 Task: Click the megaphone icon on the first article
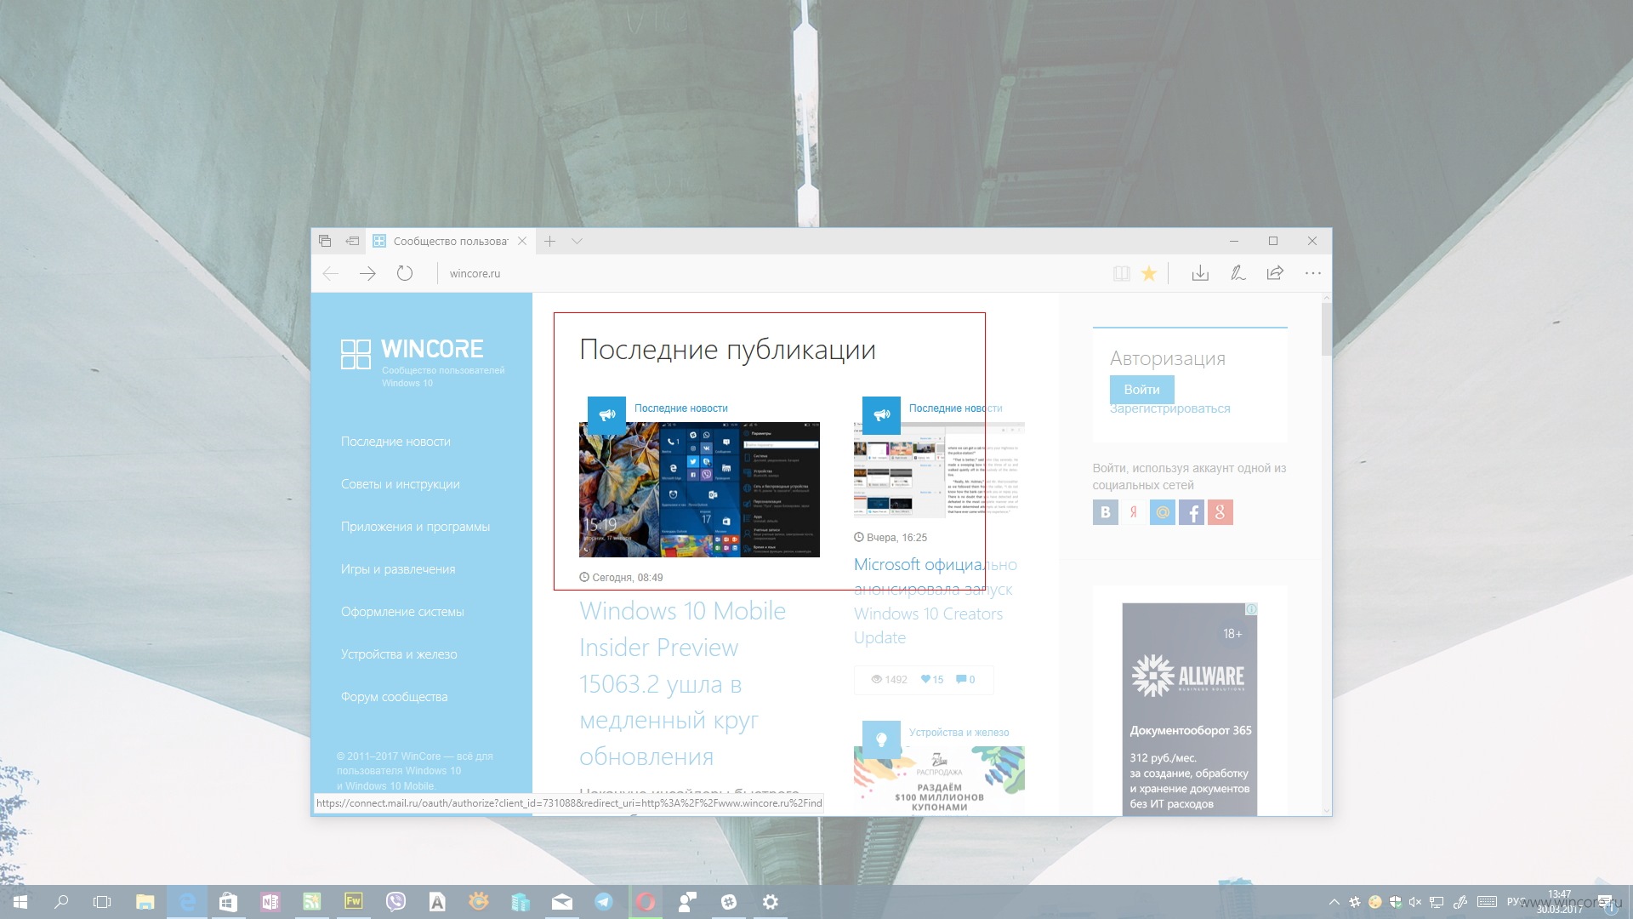coord(606,415)
